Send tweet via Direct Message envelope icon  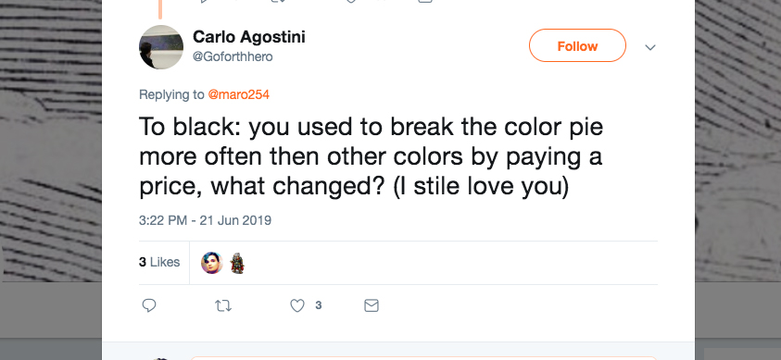point(372,305)
